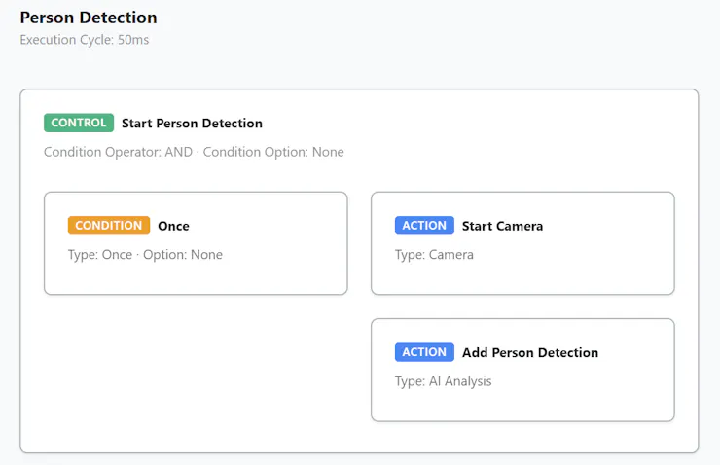720x465 pixels.
Task: Select the Once condition title
Action: (x=173, y=226)
